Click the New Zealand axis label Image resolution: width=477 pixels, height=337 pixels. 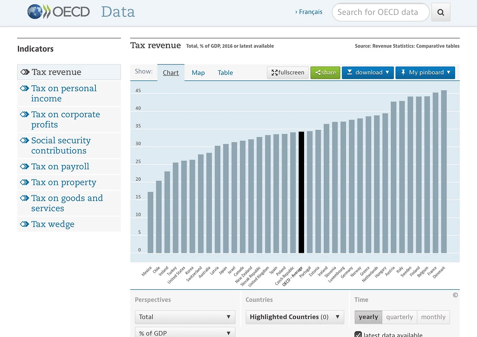point(244,275)
